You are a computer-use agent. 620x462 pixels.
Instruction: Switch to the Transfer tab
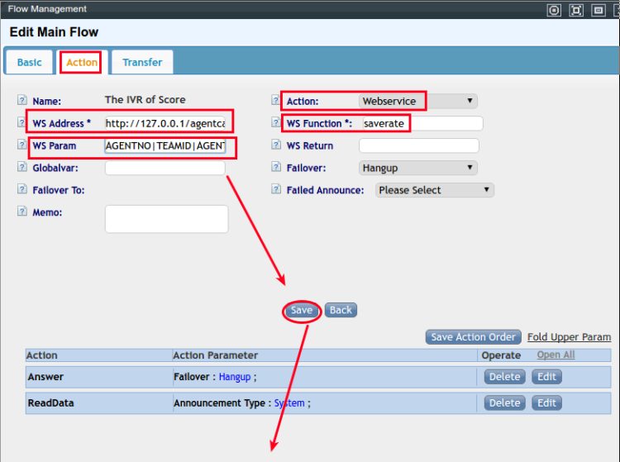(x=142, y=63)
